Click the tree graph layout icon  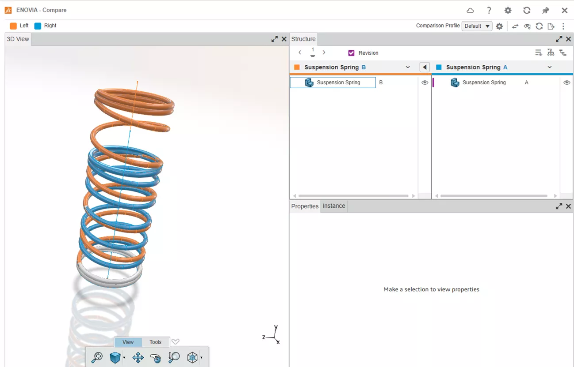tap(551, 52)
